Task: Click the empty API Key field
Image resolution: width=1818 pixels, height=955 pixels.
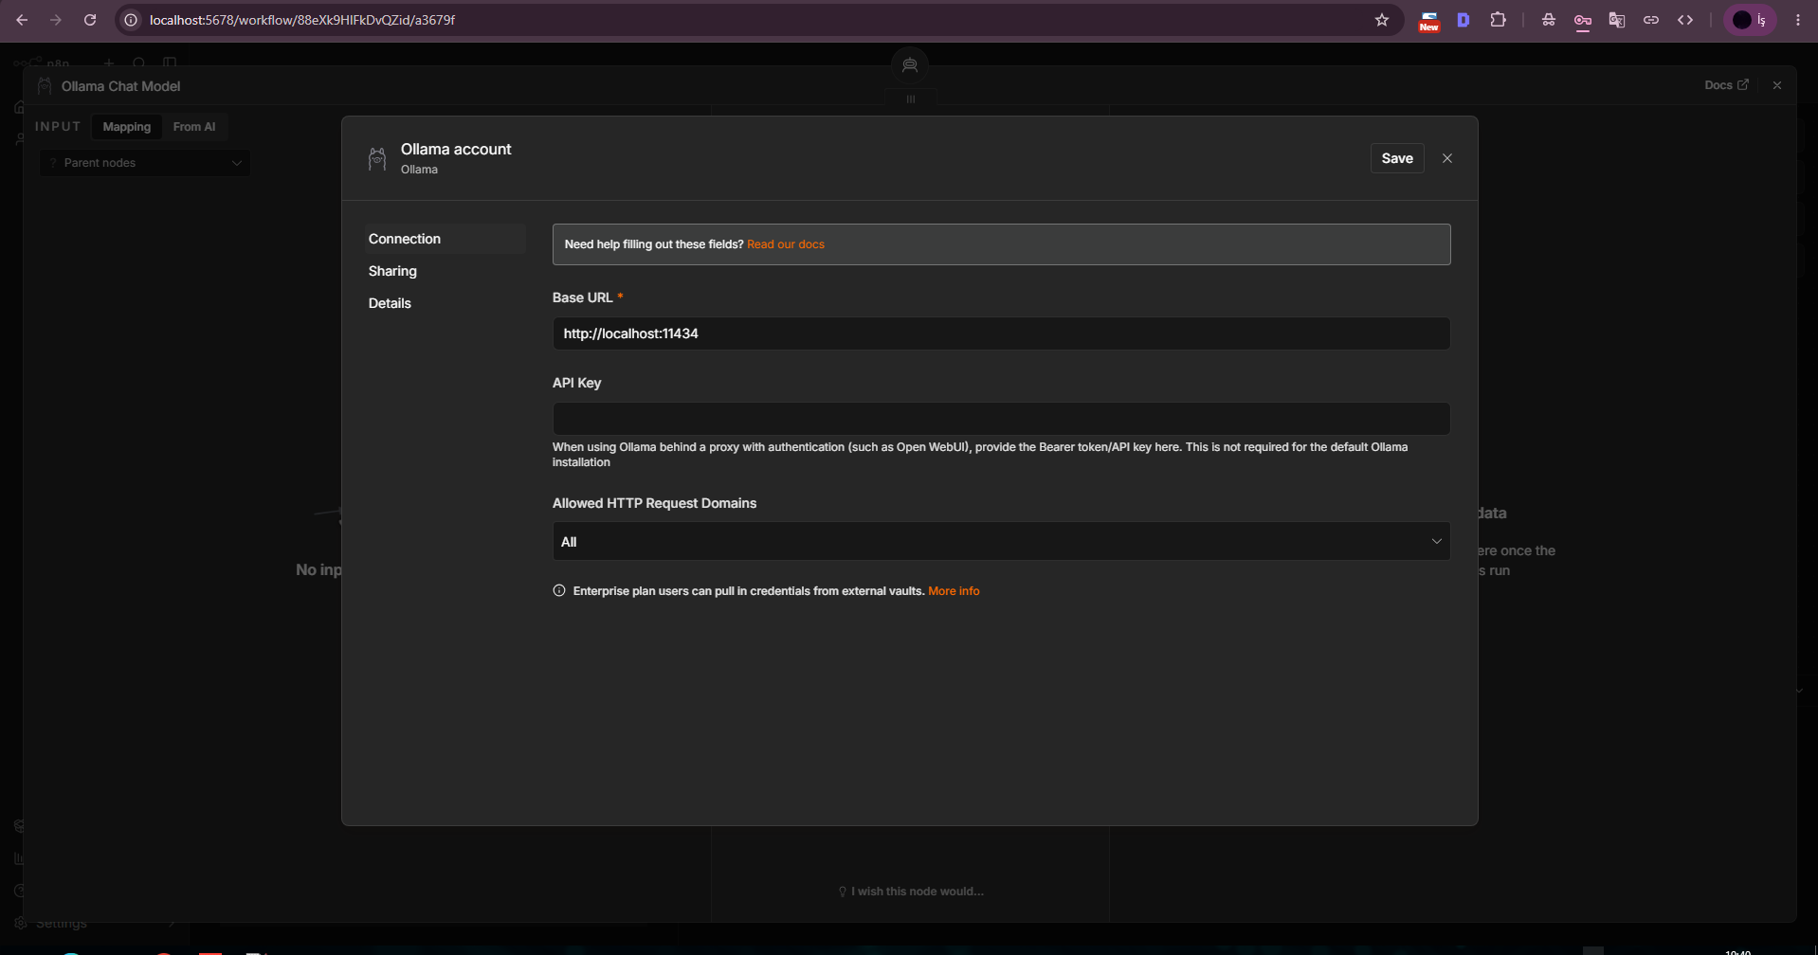Action: coord(1001,419)
